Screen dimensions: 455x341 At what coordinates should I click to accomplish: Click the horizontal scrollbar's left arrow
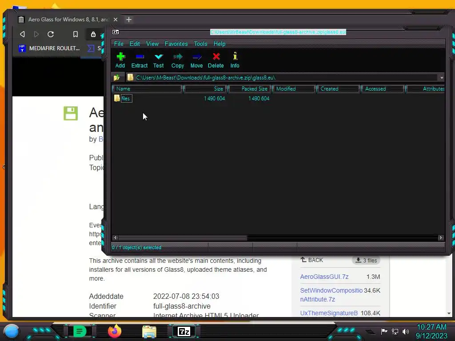pos(115,238)
